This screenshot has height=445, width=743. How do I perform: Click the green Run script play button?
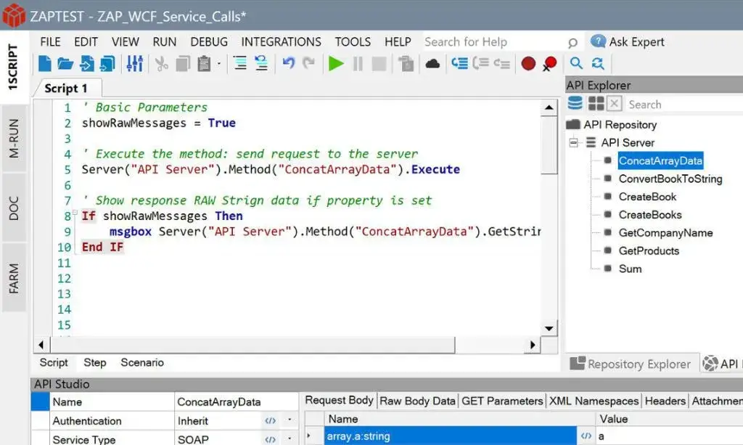tap(335, 64)
